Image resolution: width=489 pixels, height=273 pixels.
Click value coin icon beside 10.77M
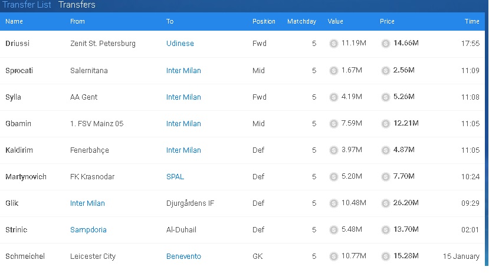[x=333, y=256]
